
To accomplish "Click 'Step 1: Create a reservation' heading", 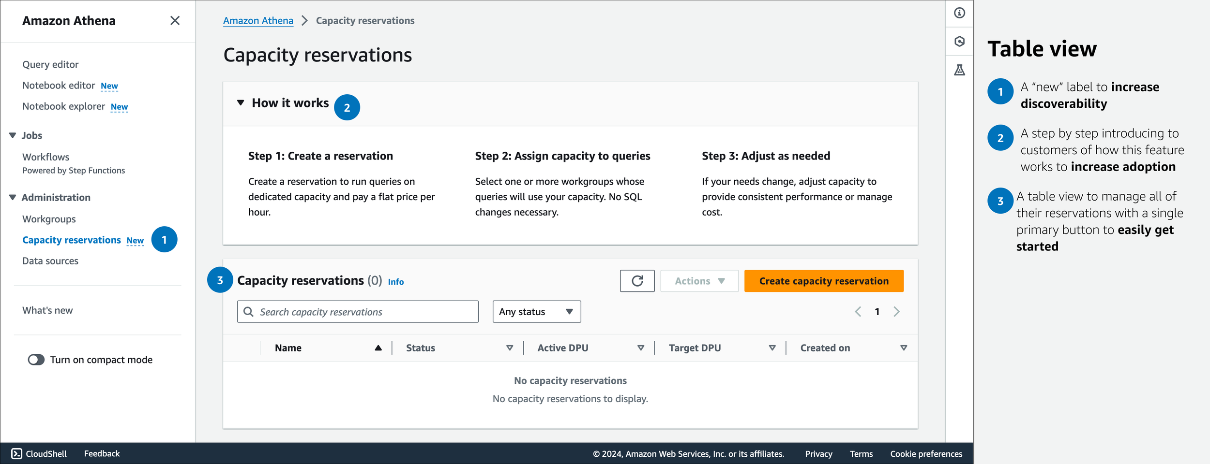I will tap(320, 156).
